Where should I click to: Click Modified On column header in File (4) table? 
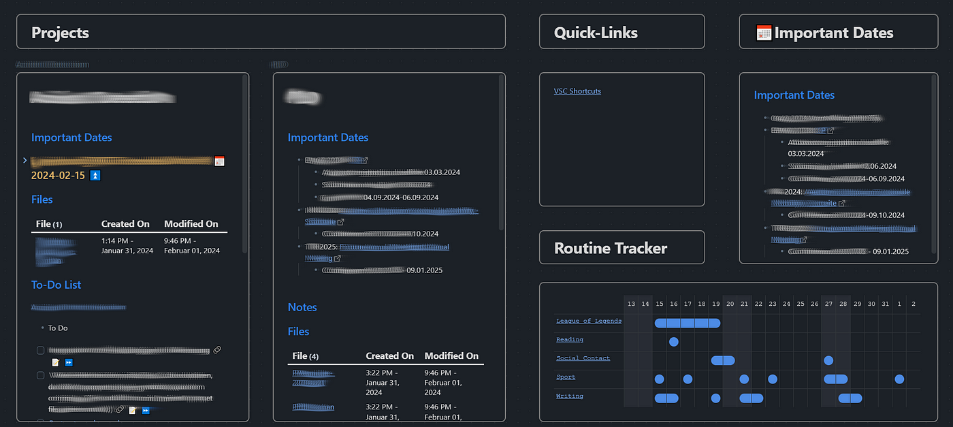[451, 355]
